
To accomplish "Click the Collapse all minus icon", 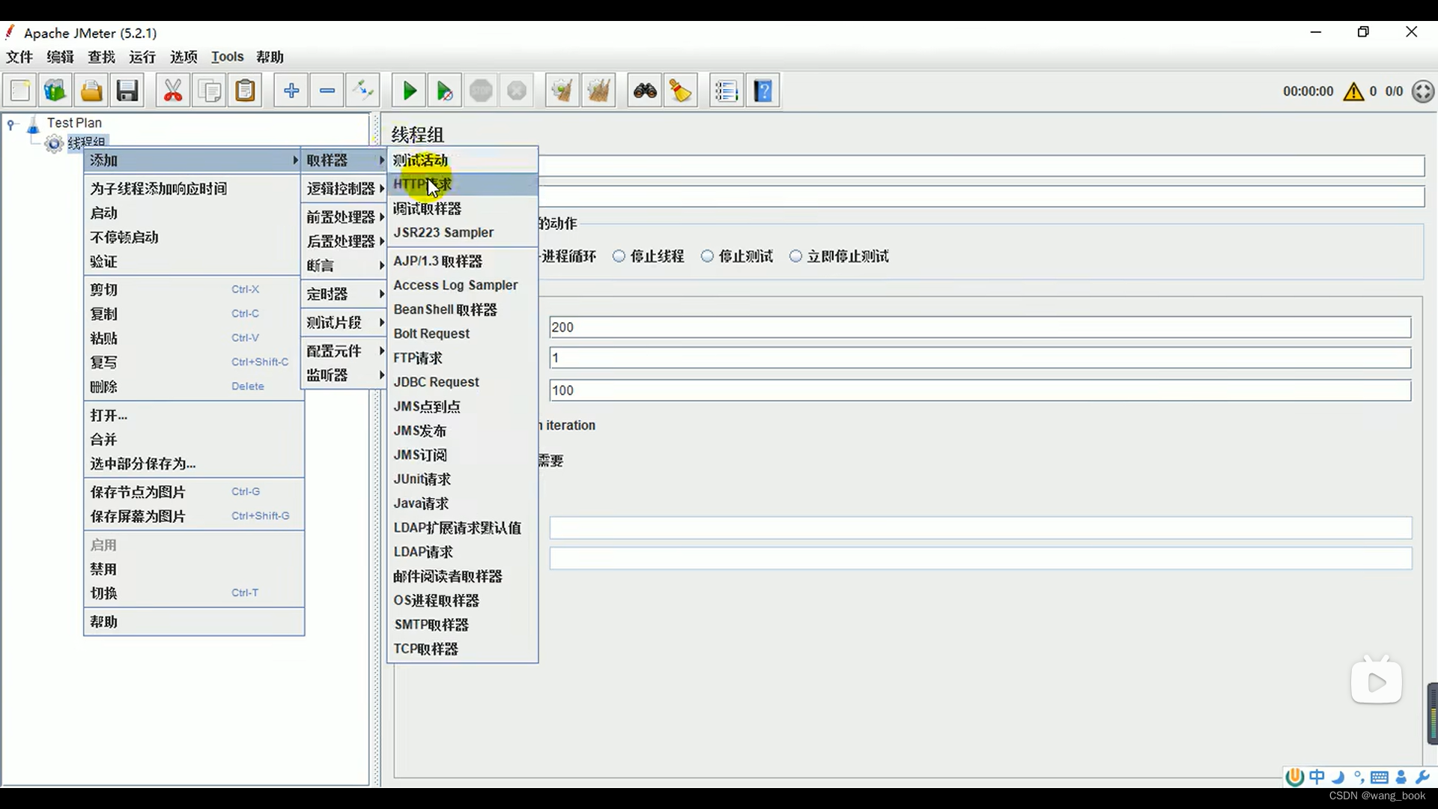I will (327, 91).
